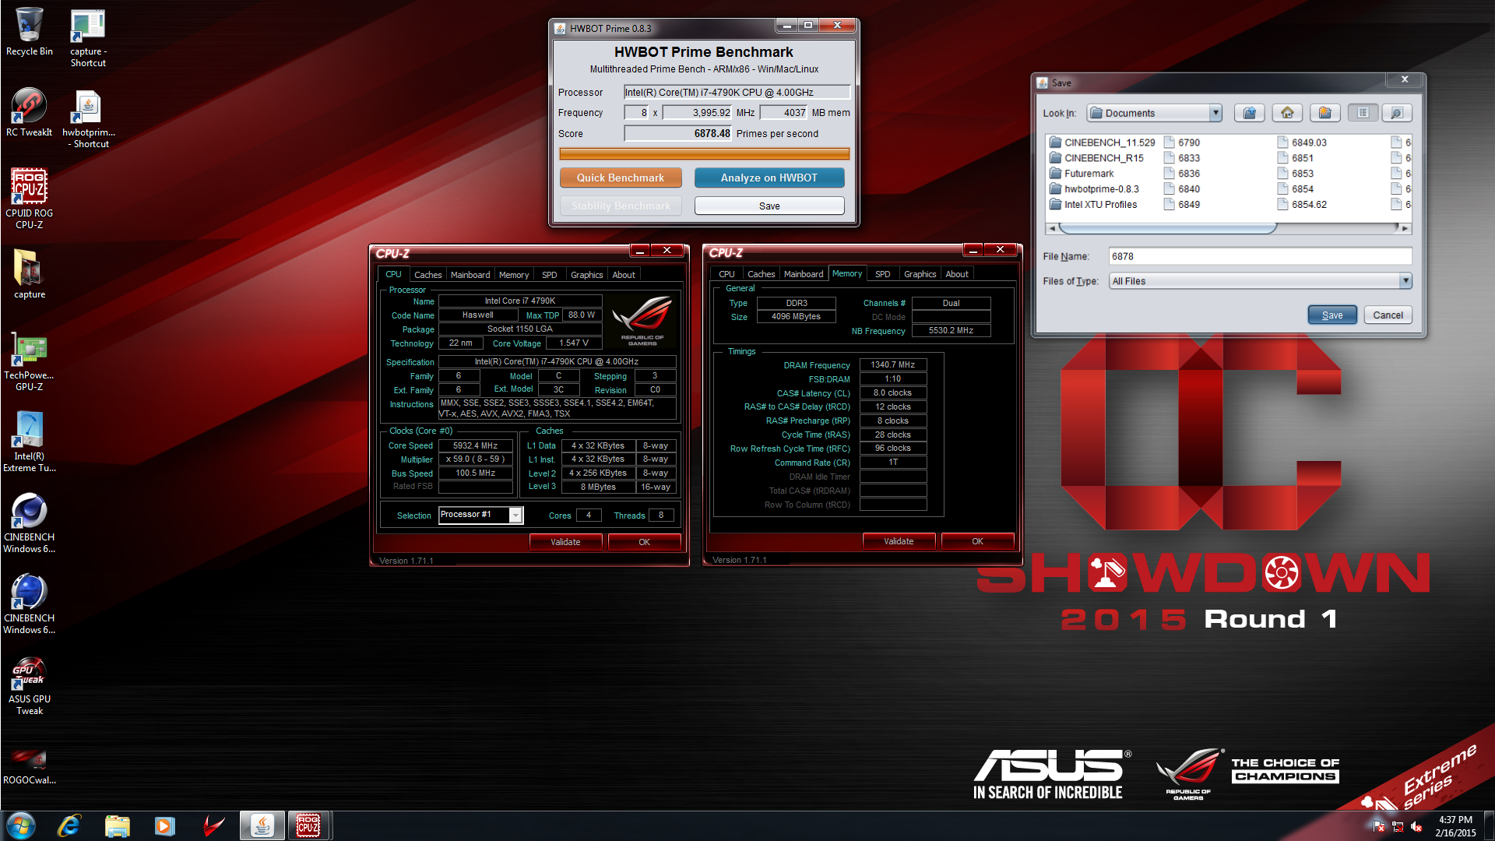Screen dimensions: 1495x841
Task: Expand Look In Documents dropdown
Action: coord(1215,113)
